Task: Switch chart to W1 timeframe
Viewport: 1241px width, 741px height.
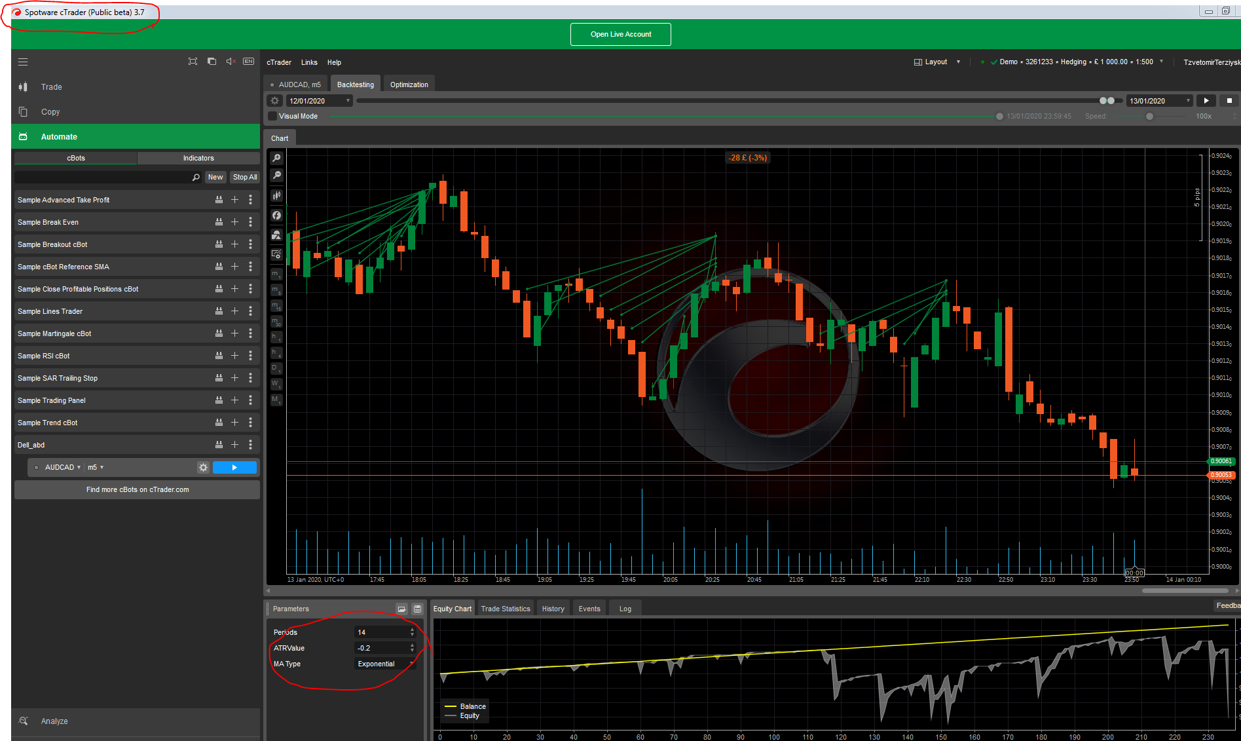Action: pyautogui.click(x=276, y=384)
